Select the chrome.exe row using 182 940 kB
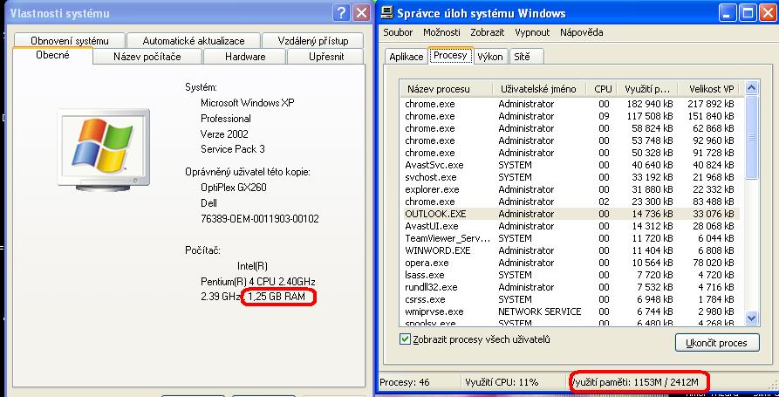This screenshot has height=397, width=779. pos(570,104)
